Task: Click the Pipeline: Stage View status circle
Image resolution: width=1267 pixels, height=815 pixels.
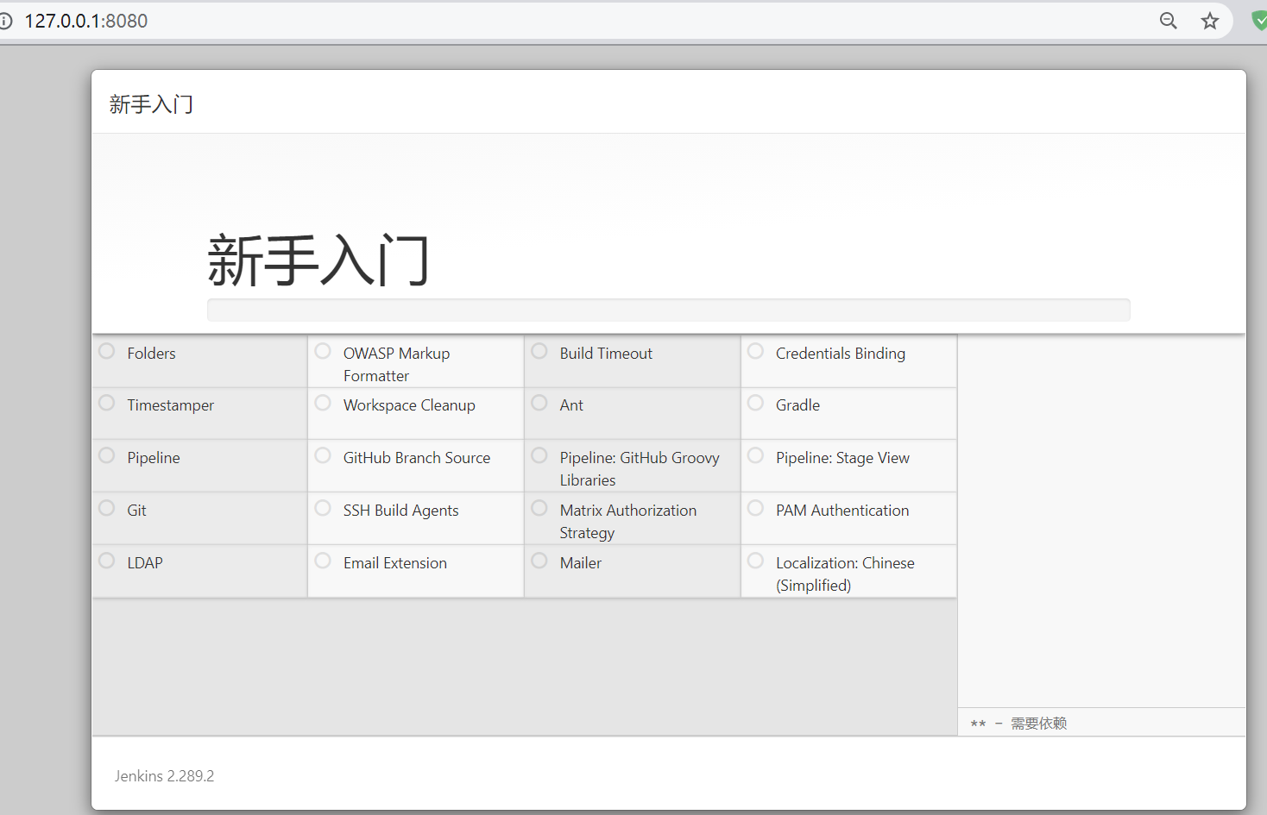Action: pos(755,455)
